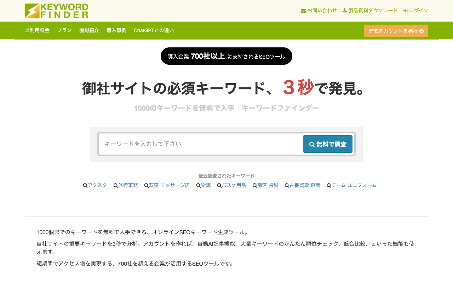Open the 旅行事務 keyword link
453x283 pixels.
[128, 185]
